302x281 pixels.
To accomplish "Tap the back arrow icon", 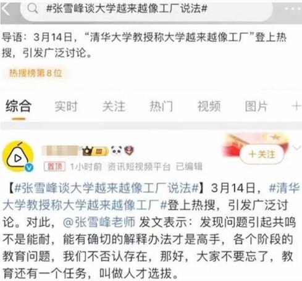I will (6, 9).
